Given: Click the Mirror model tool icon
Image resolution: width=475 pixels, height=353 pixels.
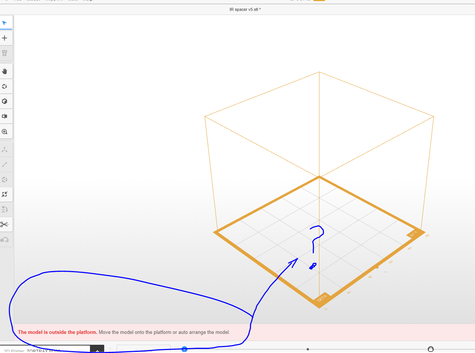Looking at the screenshot, I should tap(5, 209).
